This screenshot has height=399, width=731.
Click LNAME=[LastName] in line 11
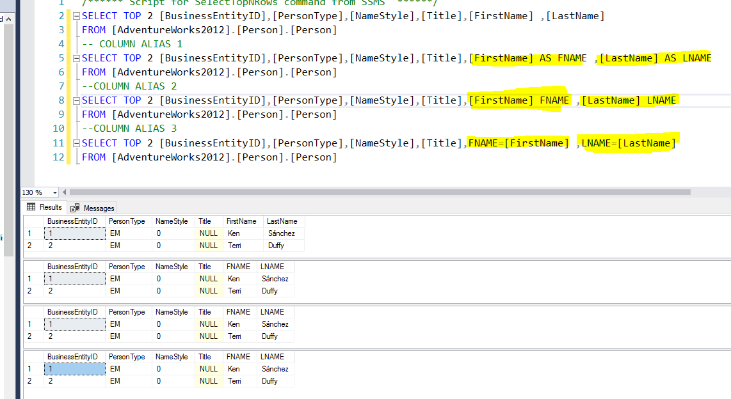click(629, 143)
